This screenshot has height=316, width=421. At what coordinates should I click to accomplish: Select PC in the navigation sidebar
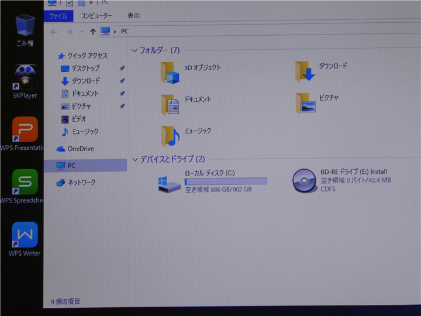85,166
